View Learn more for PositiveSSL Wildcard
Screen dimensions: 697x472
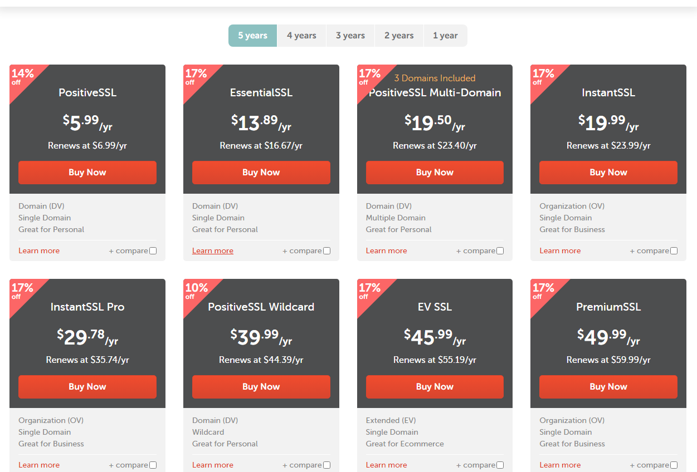[213, 465]
